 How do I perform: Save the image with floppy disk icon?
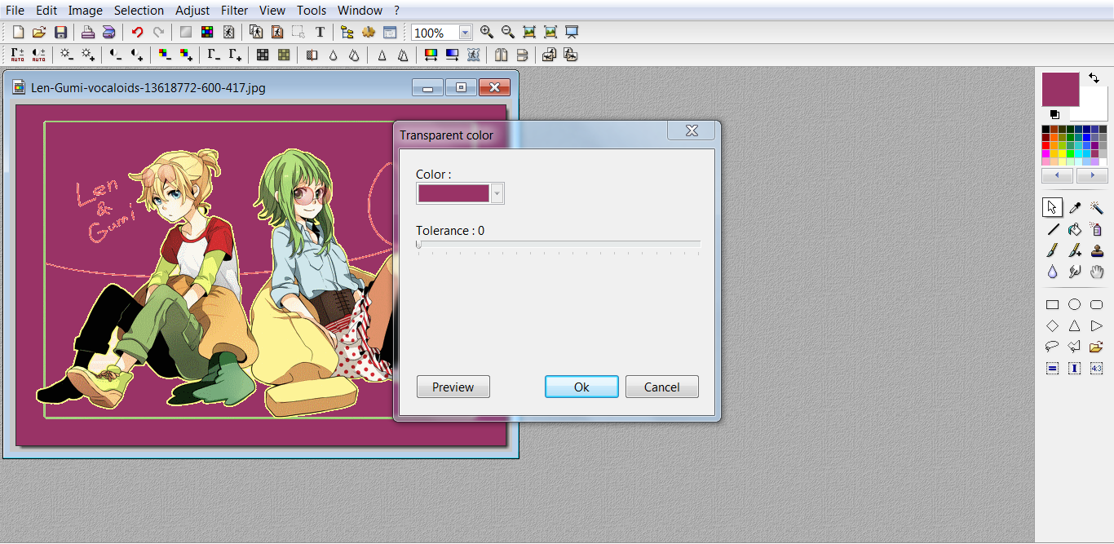60,32
